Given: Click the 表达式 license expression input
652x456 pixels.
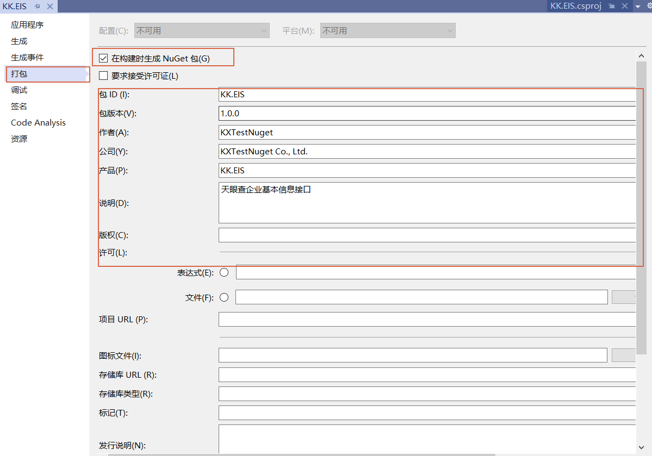Looking at the screenshot, I should [436, 272].
